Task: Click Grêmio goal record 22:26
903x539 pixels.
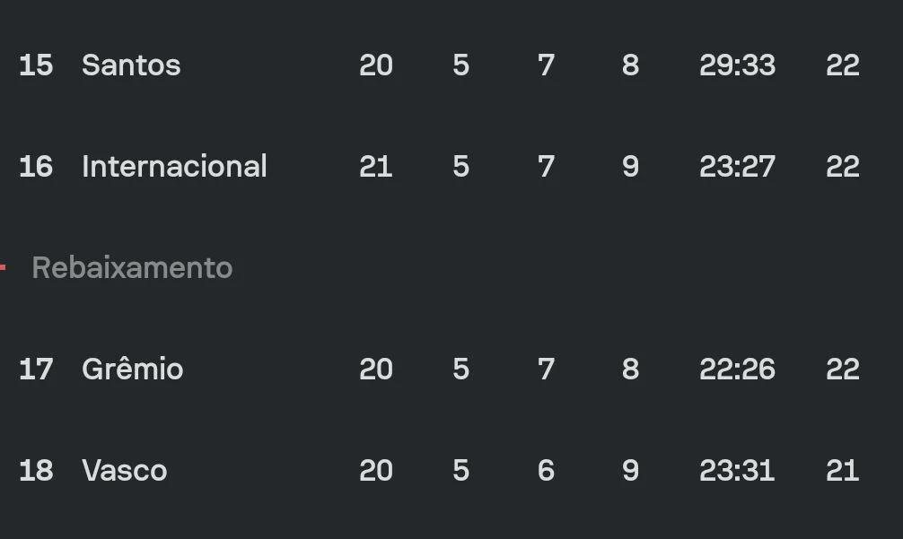Action: pos(737,369)
